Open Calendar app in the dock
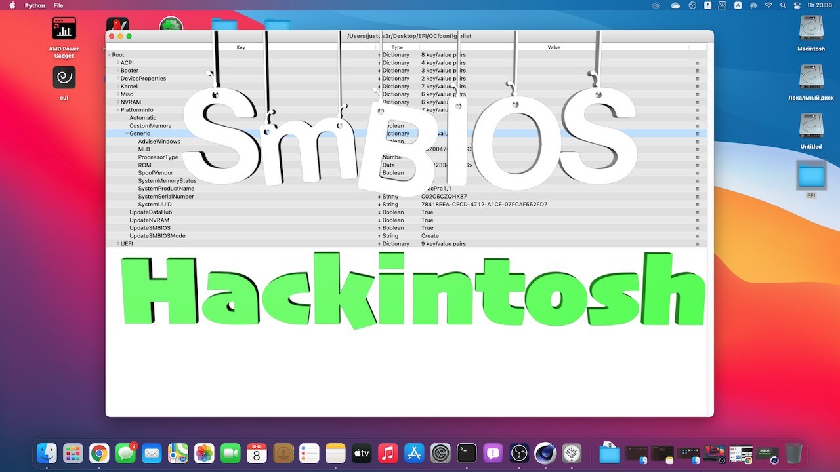Screen dimensions: 840x472 (x=257, y=453)
